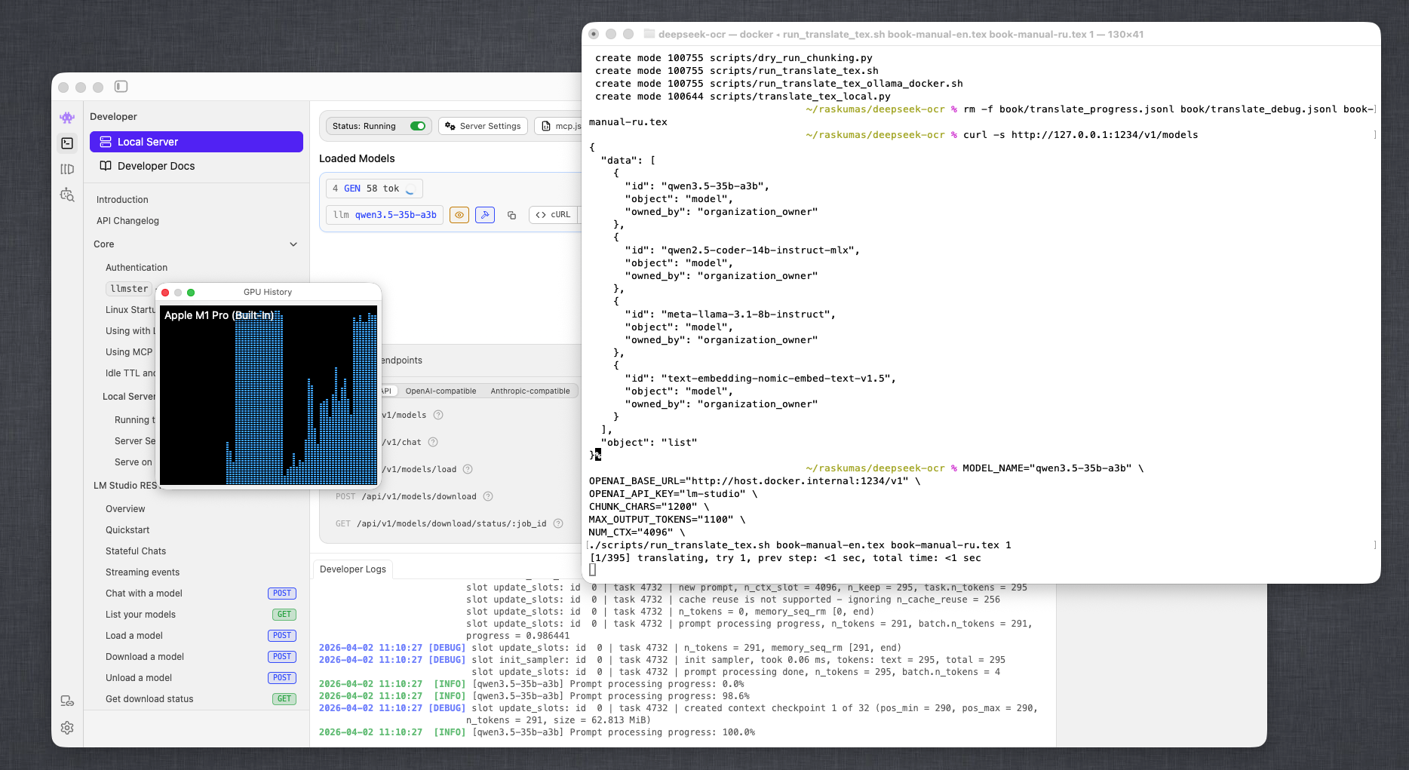Open the settings gear in sidebar

67,728
